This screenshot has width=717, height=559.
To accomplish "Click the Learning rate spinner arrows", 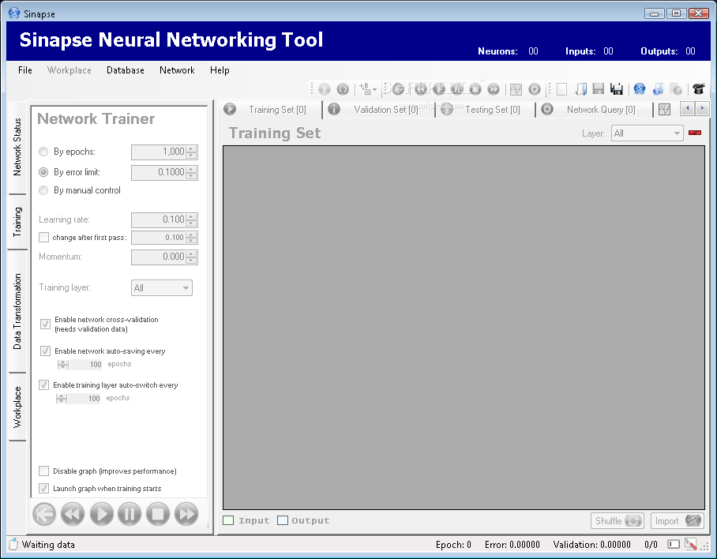I will [x=192, y=219].
